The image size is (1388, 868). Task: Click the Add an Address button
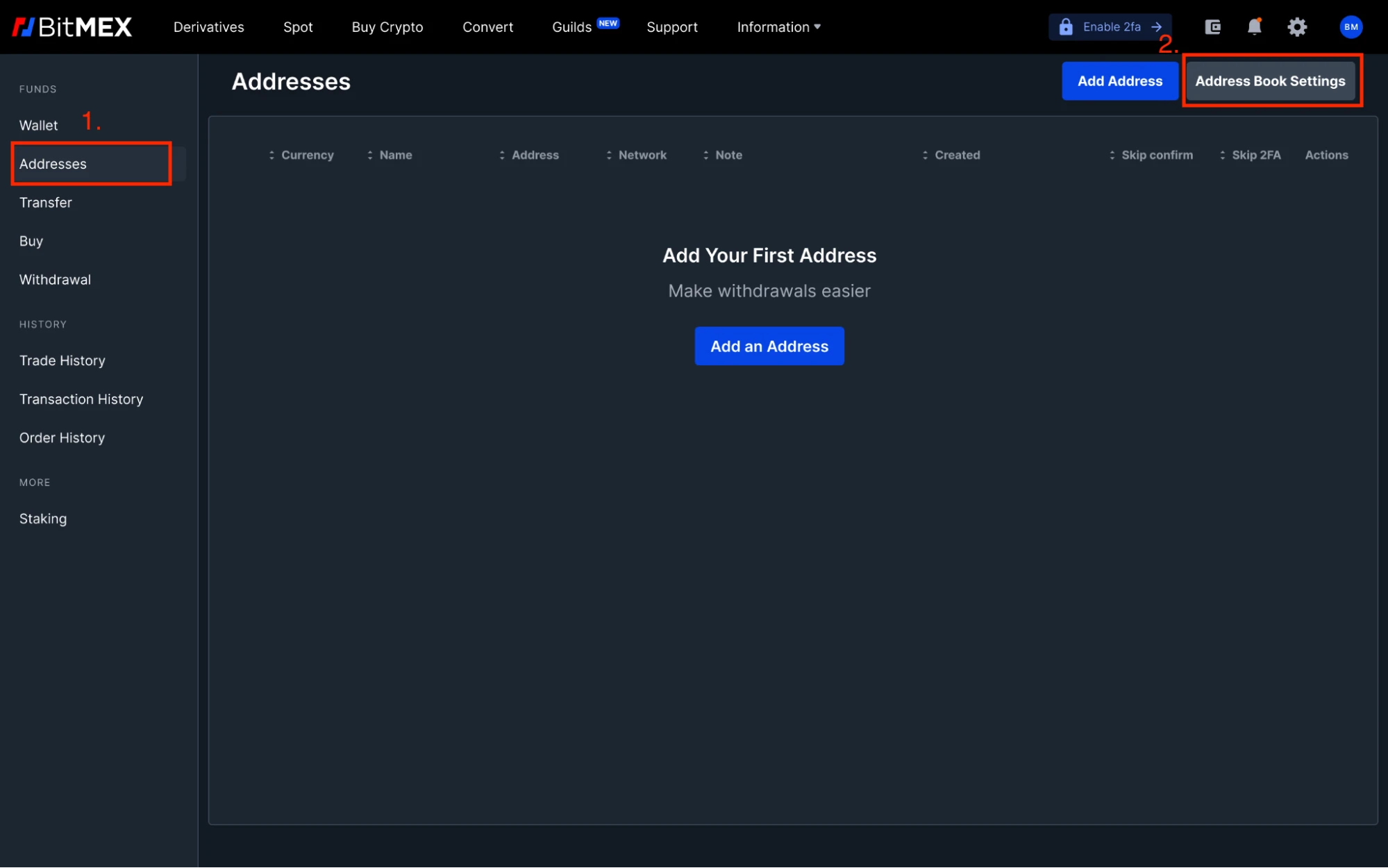(769, 346)
